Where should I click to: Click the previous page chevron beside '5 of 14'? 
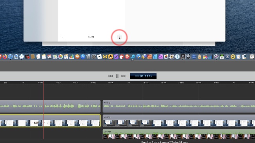63,37
